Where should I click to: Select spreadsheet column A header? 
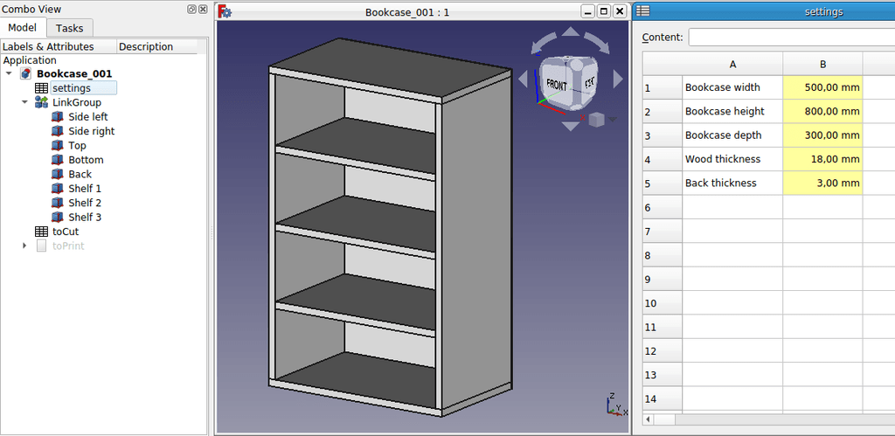(x=732, y=65)
